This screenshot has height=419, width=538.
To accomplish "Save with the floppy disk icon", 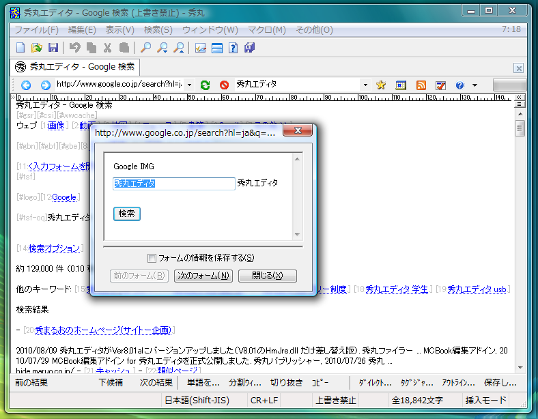I will 53,48.
